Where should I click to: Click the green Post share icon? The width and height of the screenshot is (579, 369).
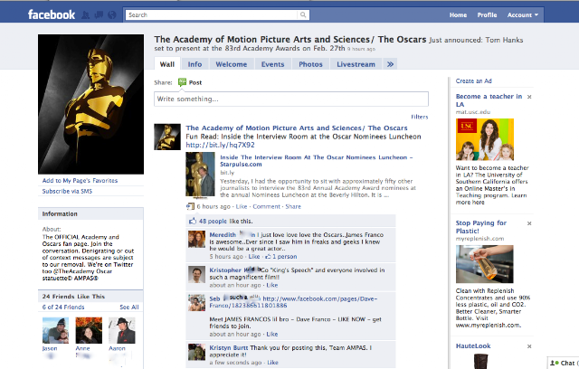pos(182,82)
